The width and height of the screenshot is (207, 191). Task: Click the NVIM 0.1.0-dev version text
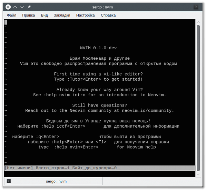pos(98,48)
